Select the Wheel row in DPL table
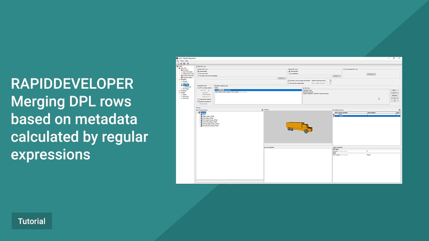The height and width of the screenshot is (241, 429). (368, 116)
